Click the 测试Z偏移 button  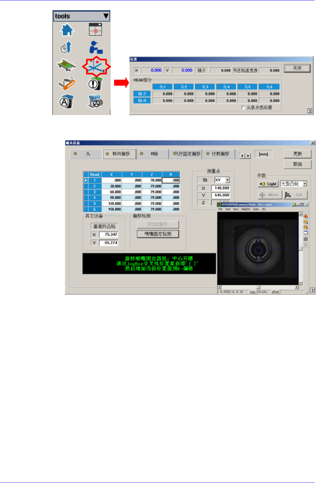[x=158, y=225]
